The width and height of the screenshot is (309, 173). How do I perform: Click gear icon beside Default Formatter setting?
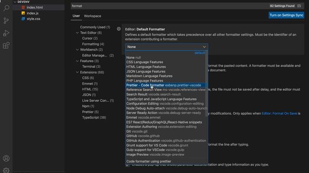[119, 29]
